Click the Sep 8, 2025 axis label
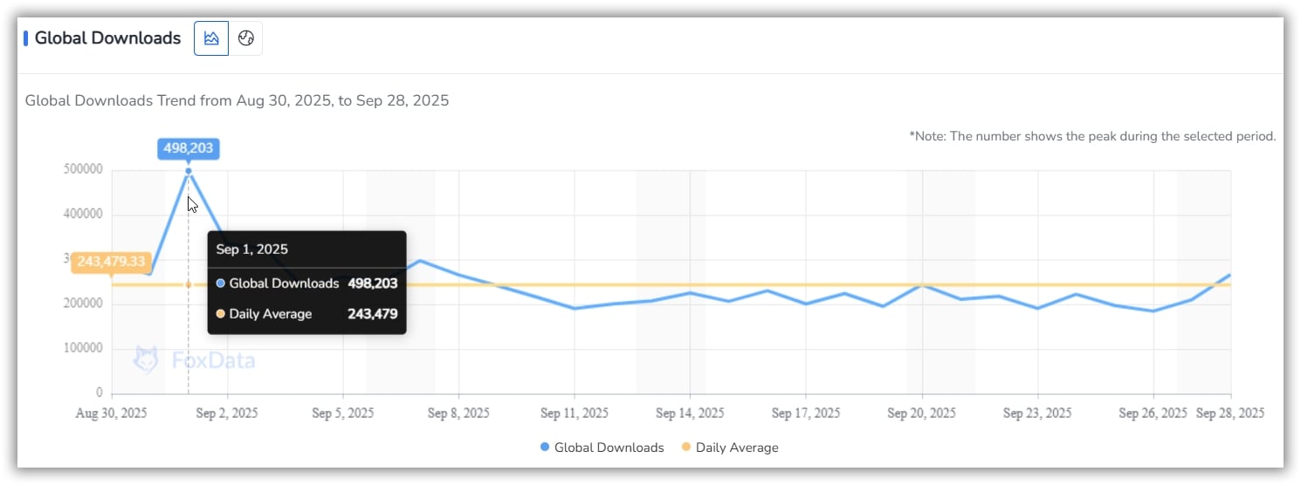Viewport: 1301px width, 485px height. point(458,413)
